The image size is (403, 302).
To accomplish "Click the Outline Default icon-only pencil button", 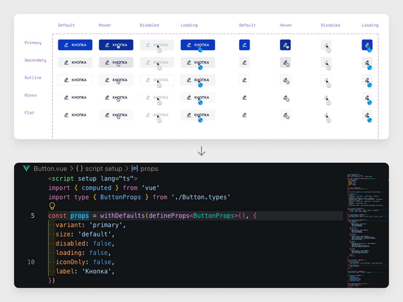I will pyautogui.click(x=244, y=80).
